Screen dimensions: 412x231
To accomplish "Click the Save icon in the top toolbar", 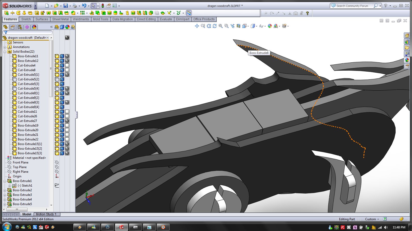I will [x=66, y=6].
